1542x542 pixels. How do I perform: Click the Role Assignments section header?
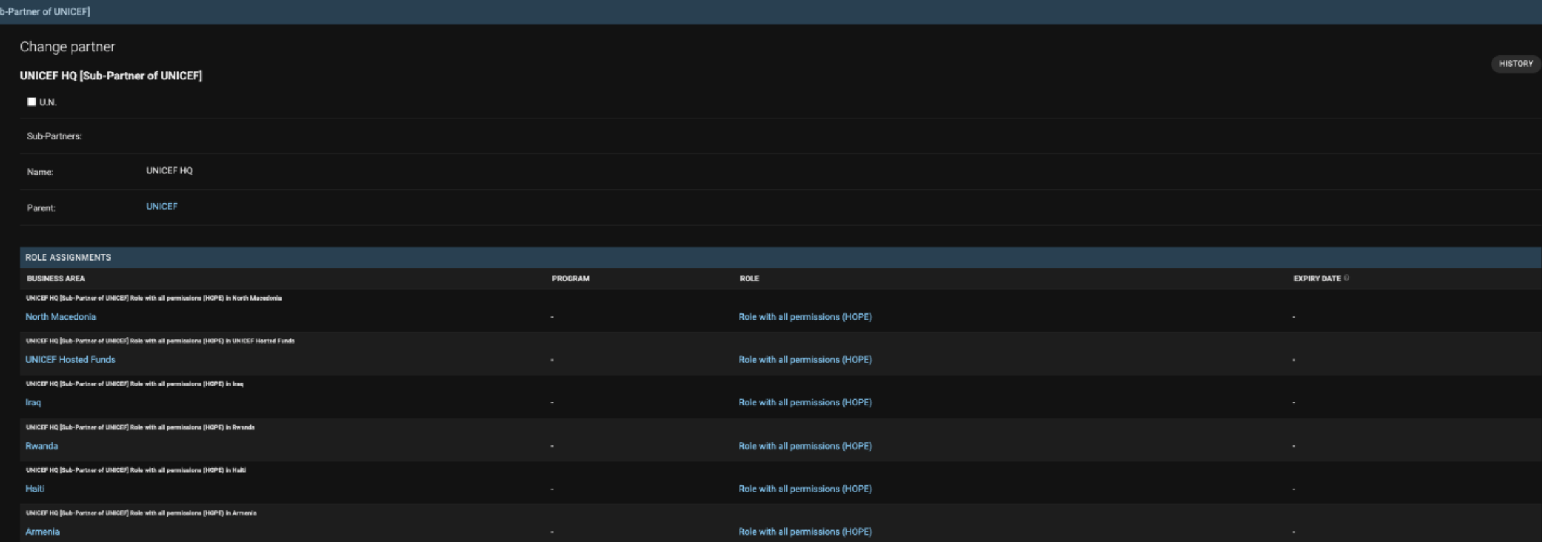68,257
